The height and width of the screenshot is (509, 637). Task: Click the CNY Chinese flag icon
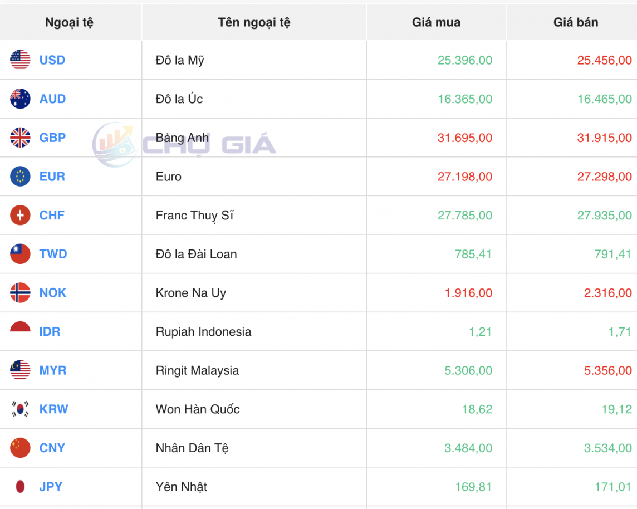19,448
